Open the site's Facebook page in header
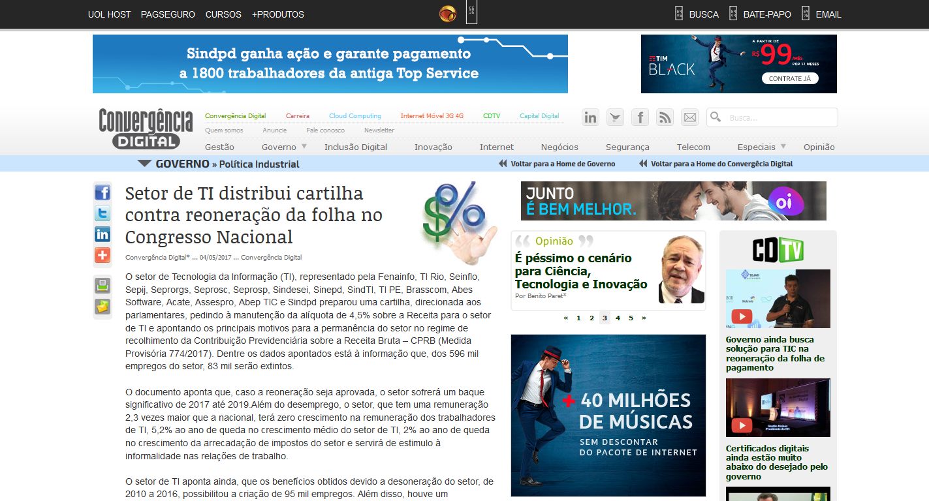Viewport: 929px width, 501px height. click(x=640, y=117)
